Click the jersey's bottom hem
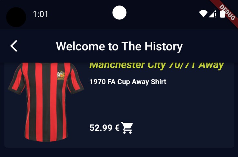The height and width of the screenshot is (157, 238). 45,139
